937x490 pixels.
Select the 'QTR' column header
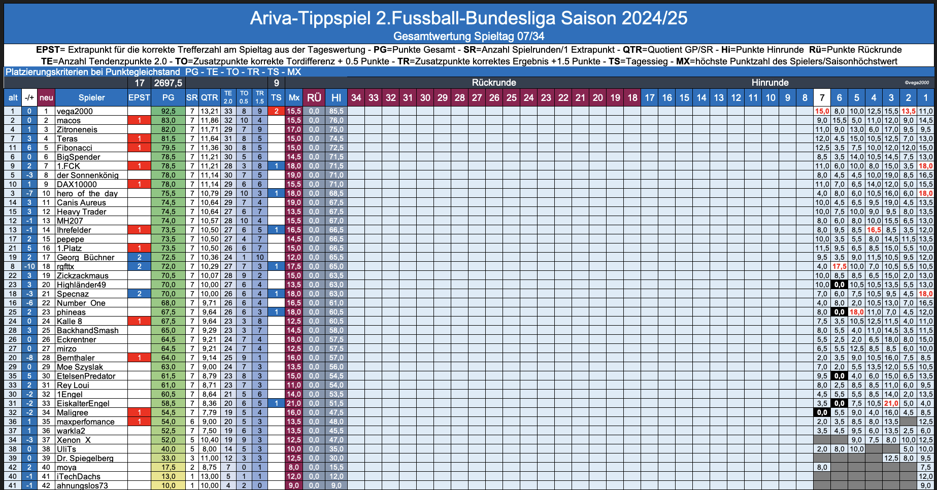209,98
